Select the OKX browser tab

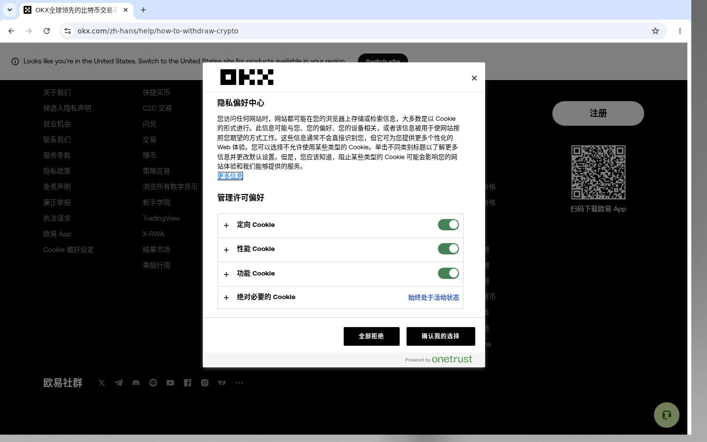click(77, 10)
